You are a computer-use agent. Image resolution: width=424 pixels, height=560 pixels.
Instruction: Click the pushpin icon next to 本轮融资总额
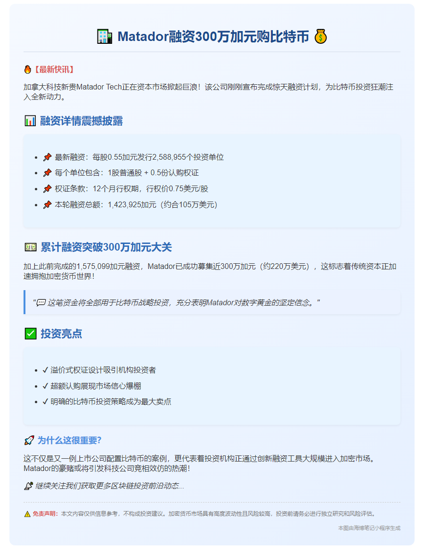tap(48, 205)
